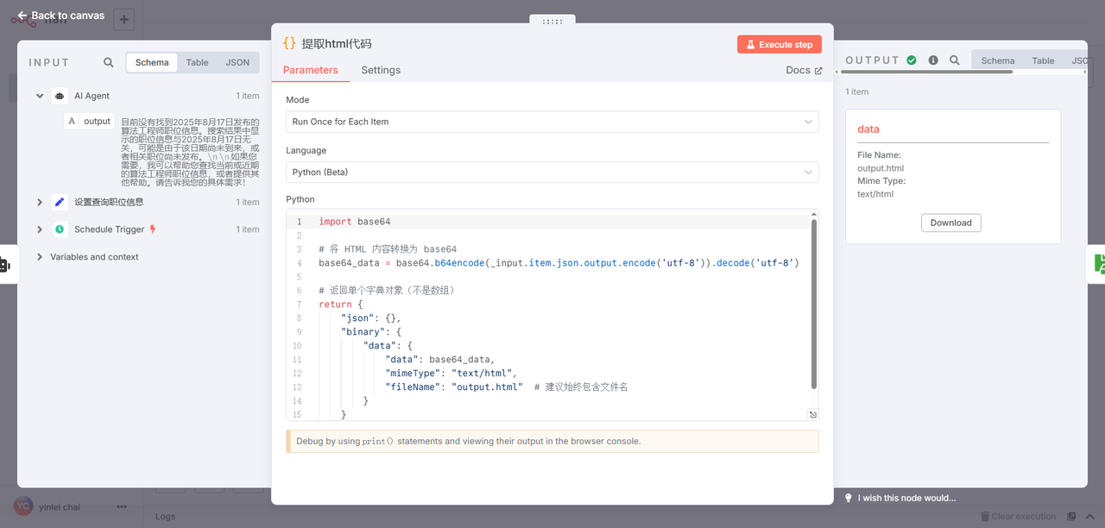This screenshot has height=528, width=1105.
Task: Click the text/html mime type value
Action: tap(875, 194)
